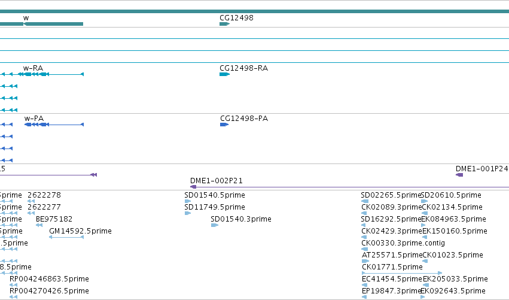Click the CG12498 gene arrow glyph
The width and height of the screenshot is (509, 300).
tap(225, 24)
